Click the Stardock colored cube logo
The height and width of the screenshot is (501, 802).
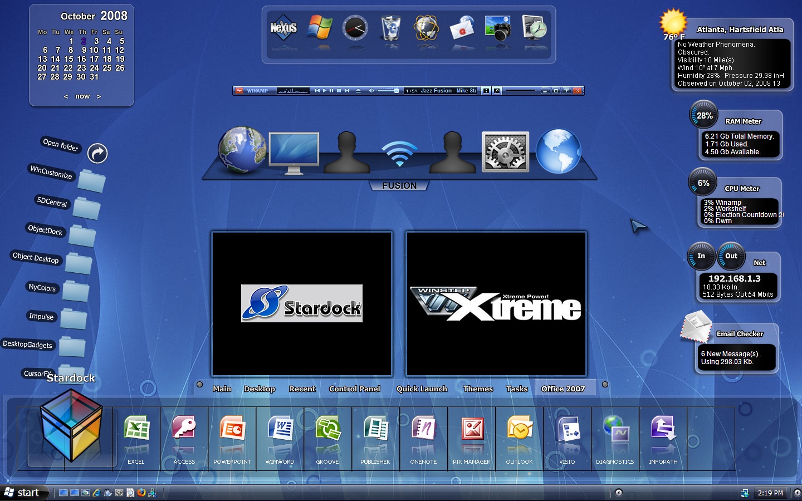(71, 425)
